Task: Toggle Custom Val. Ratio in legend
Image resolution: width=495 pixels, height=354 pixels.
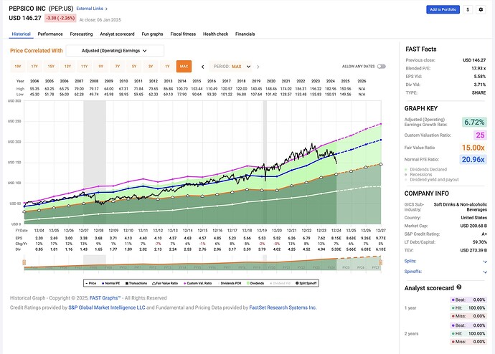Action: (x=197, y=283)
